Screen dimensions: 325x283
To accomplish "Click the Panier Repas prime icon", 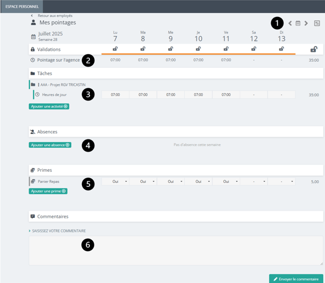I will click(33, 182).
